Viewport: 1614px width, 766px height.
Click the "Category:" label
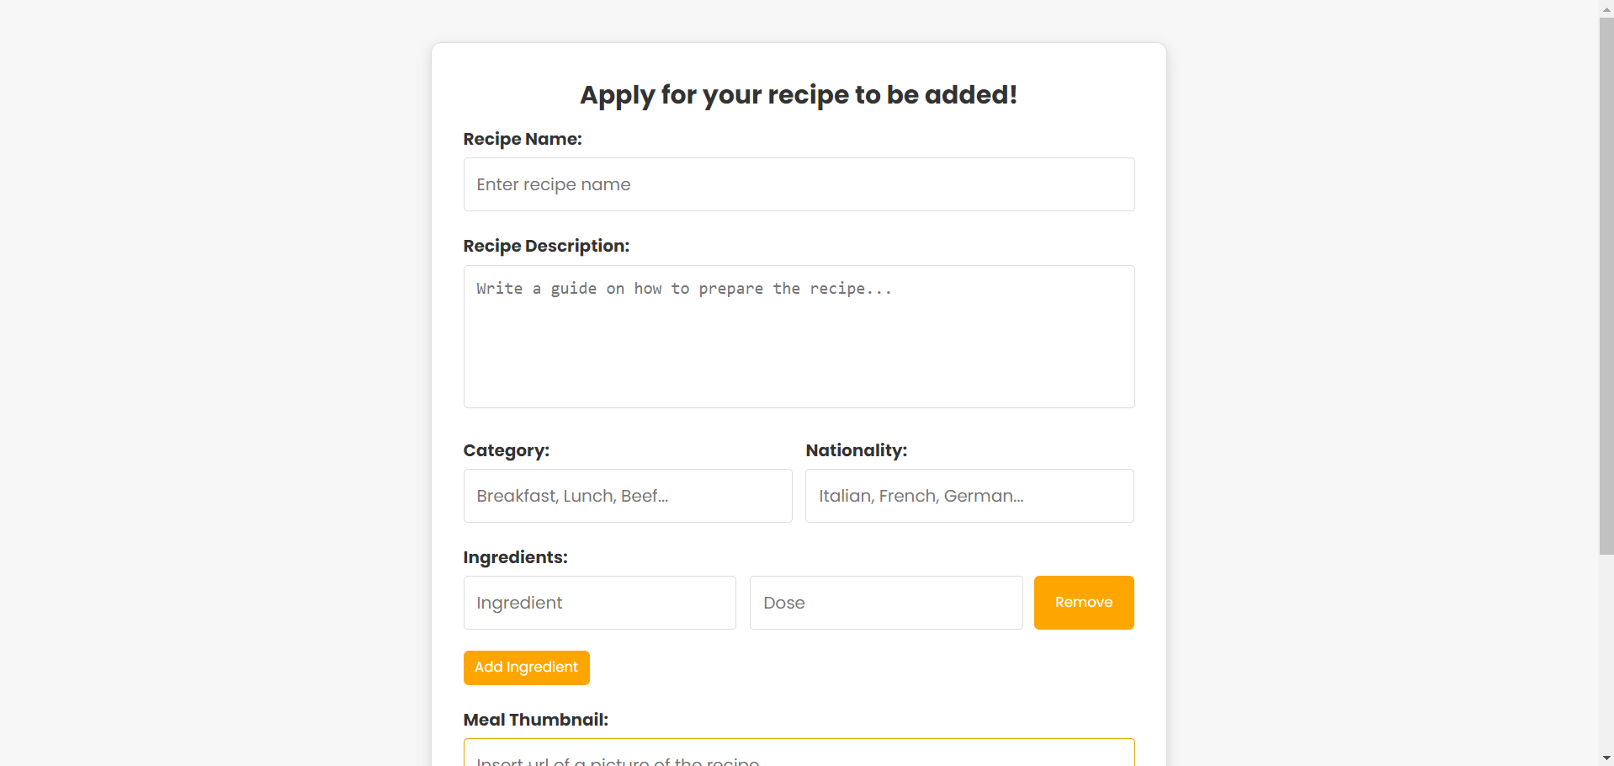[x=506, y=450]
